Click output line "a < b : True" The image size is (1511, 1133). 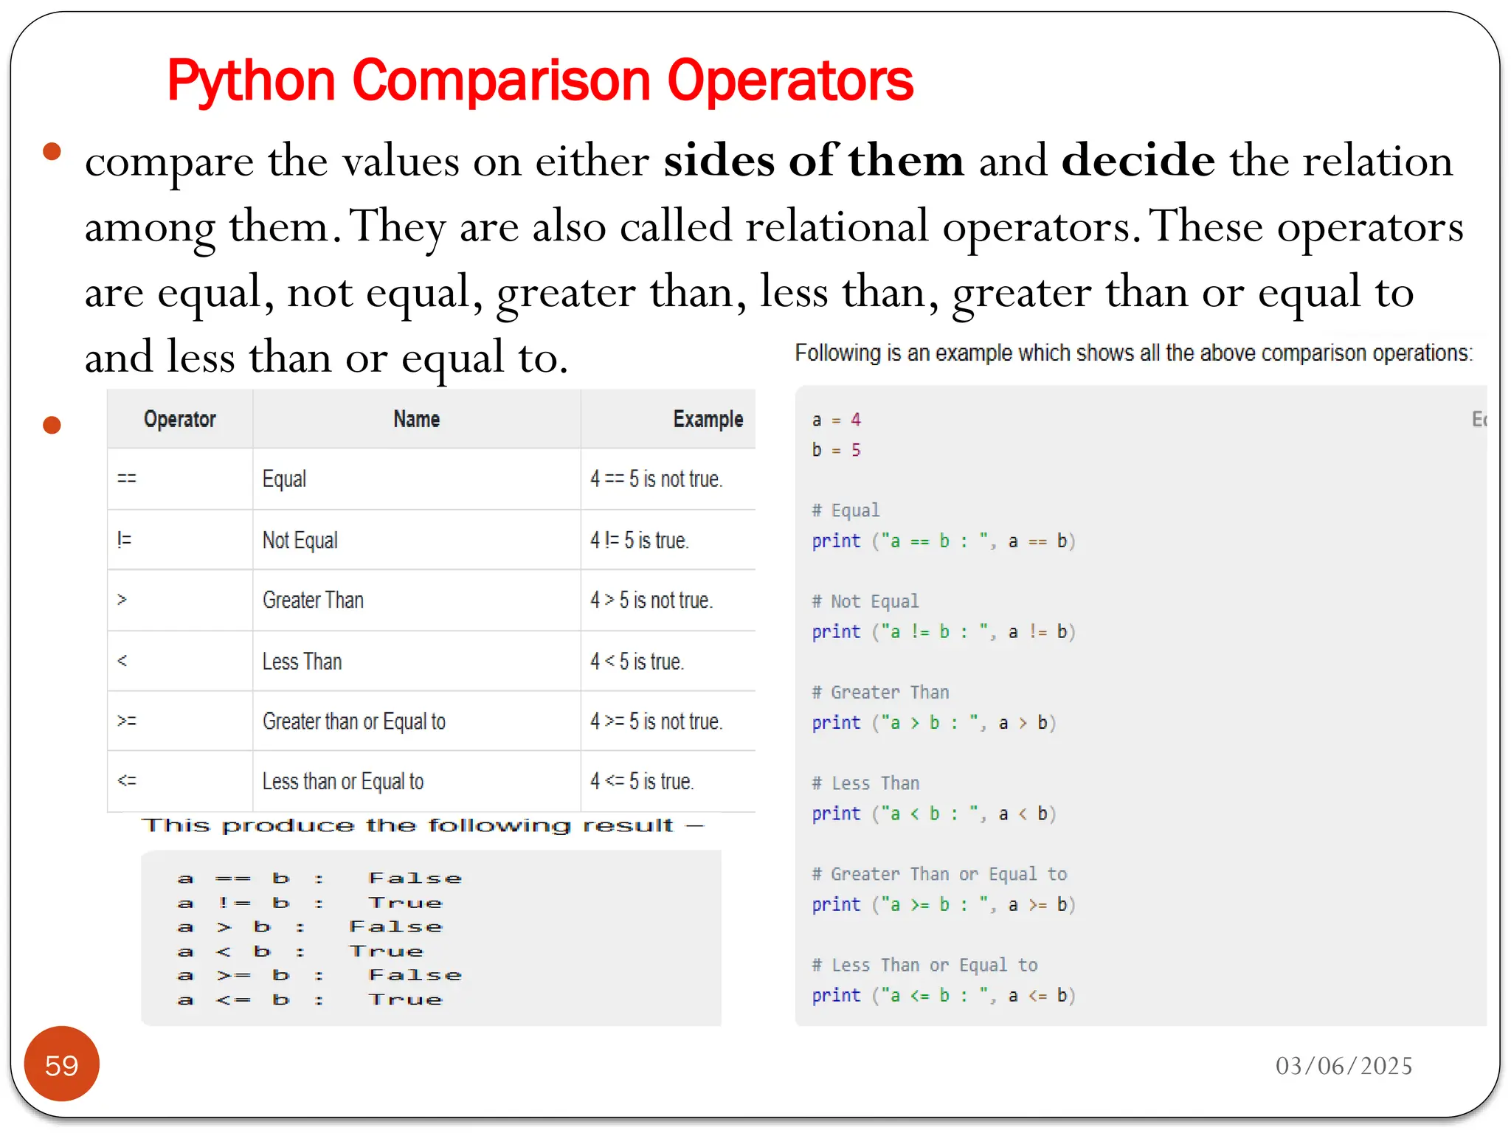[300, 952]
